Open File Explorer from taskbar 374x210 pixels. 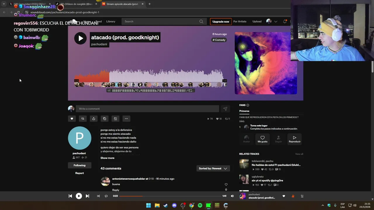157,205
